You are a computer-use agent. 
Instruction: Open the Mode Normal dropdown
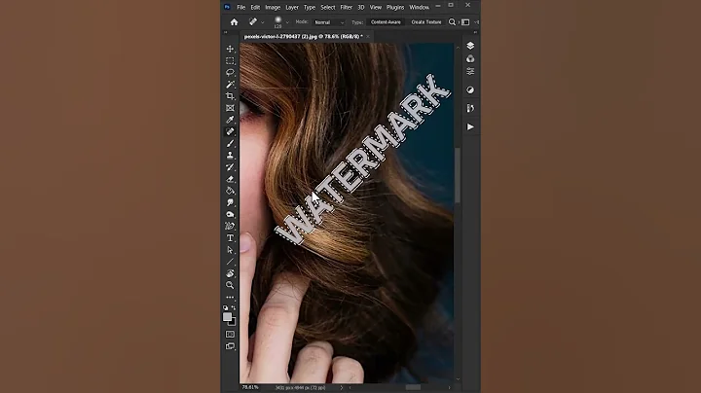click(329, 22)
